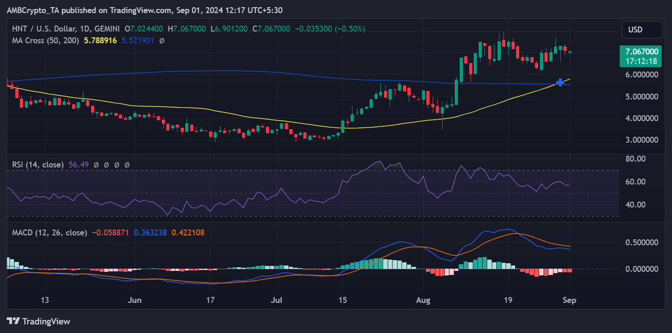
Task: Click the countdown timer 17:12:18
Action: coord(641,62)
